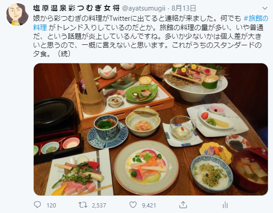
Task: Retweet using the retweet arrows icon
Action: pos(83,205)
